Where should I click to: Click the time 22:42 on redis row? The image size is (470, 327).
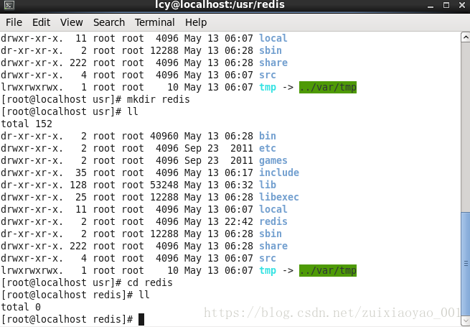pos(239,221)
